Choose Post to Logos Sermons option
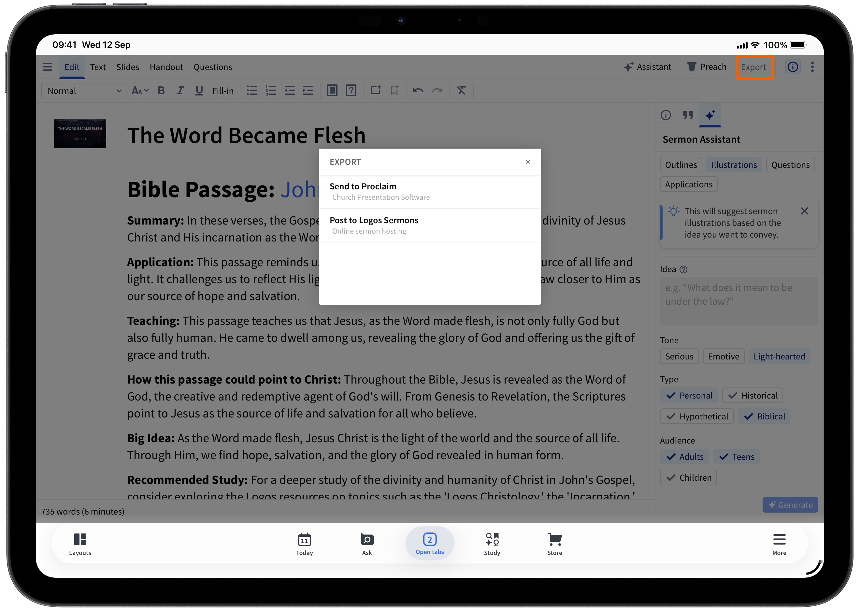 429,226
